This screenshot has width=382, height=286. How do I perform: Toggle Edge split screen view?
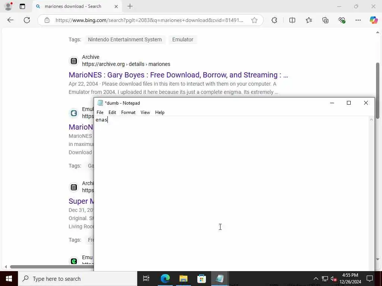292,20
